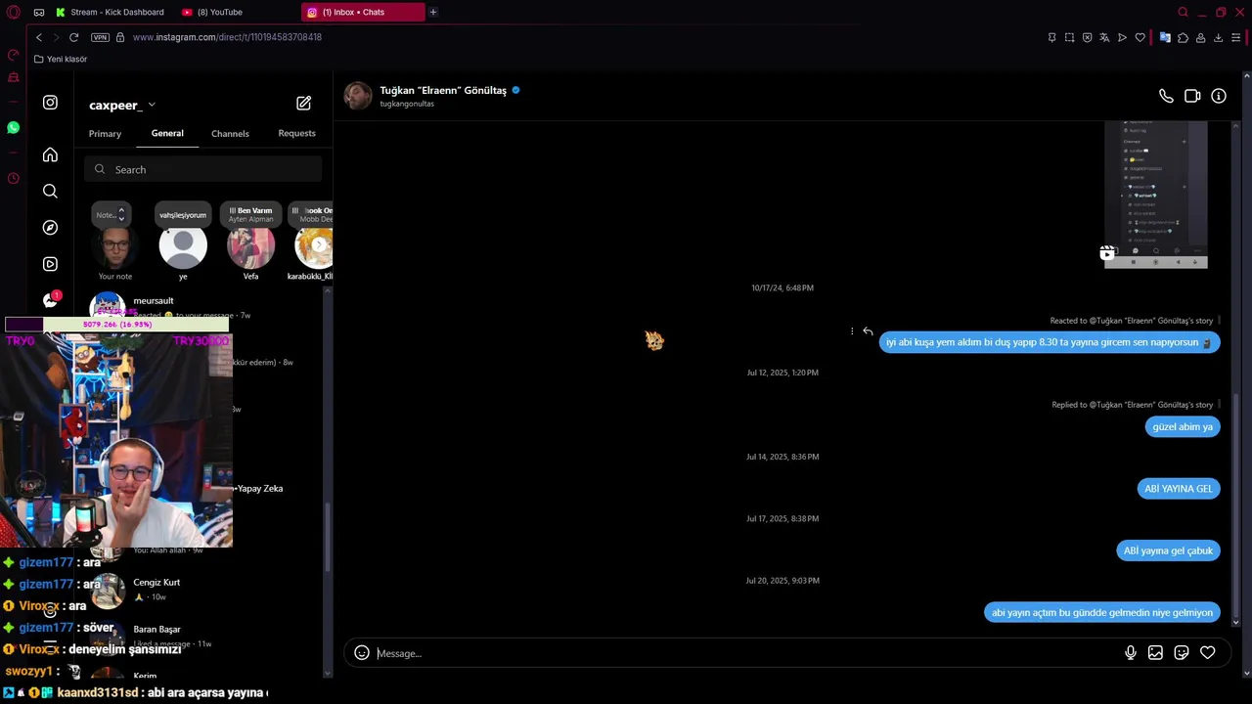Open Your note avatar
1252x704 pixels.
point(115,248)
